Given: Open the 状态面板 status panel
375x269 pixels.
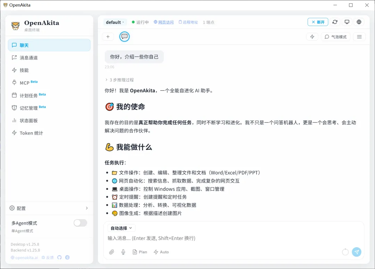Looking at the screenshot, I should (x=49, y=120).
